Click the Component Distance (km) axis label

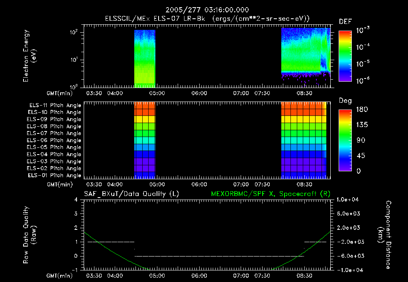384,235
